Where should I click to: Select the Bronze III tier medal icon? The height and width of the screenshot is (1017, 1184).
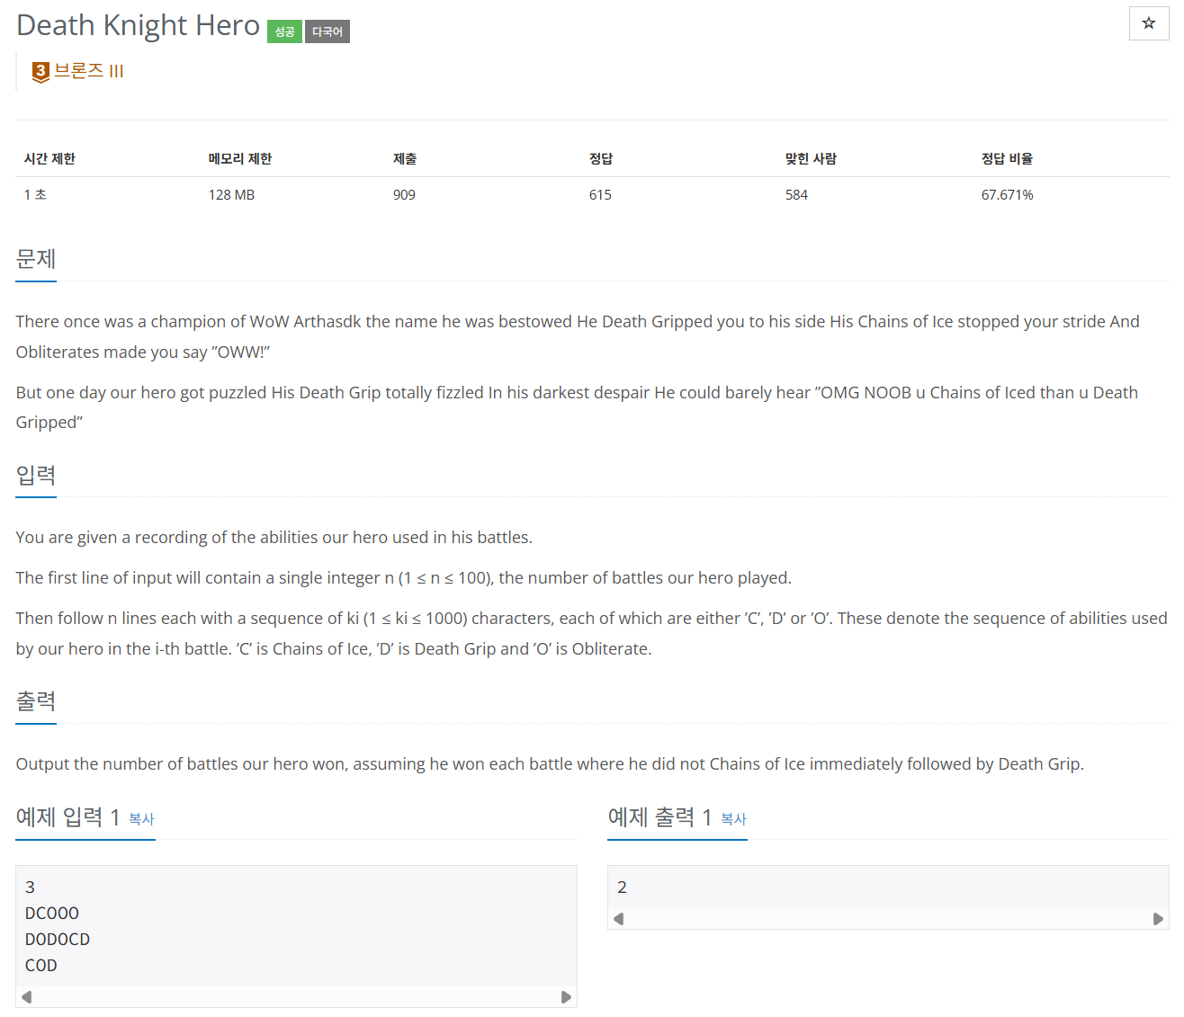tap(40, 71)
